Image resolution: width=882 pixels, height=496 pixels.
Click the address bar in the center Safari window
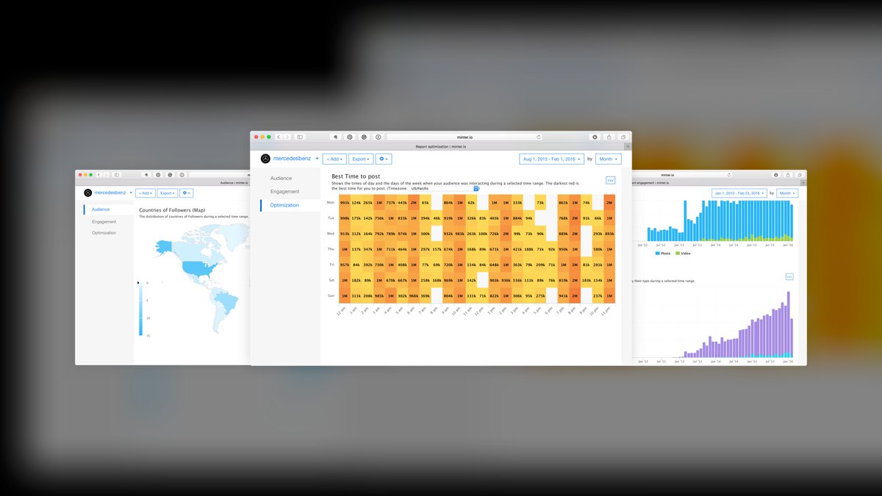tap(465, 137)
